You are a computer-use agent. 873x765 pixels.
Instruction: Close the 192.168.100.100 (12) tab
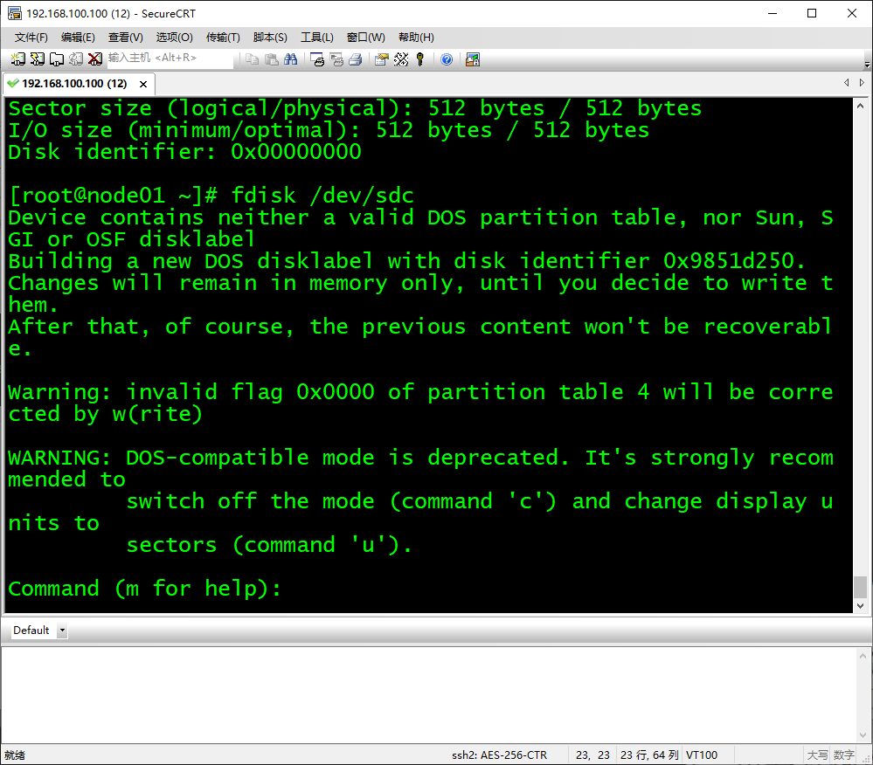tap(143, 84)
